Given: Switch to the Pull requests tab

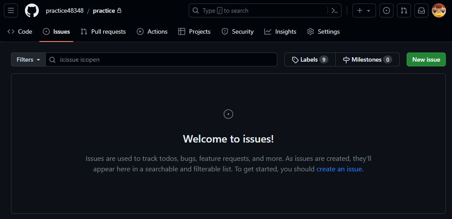Looking at the screenshot, I should tap(103, 32).
